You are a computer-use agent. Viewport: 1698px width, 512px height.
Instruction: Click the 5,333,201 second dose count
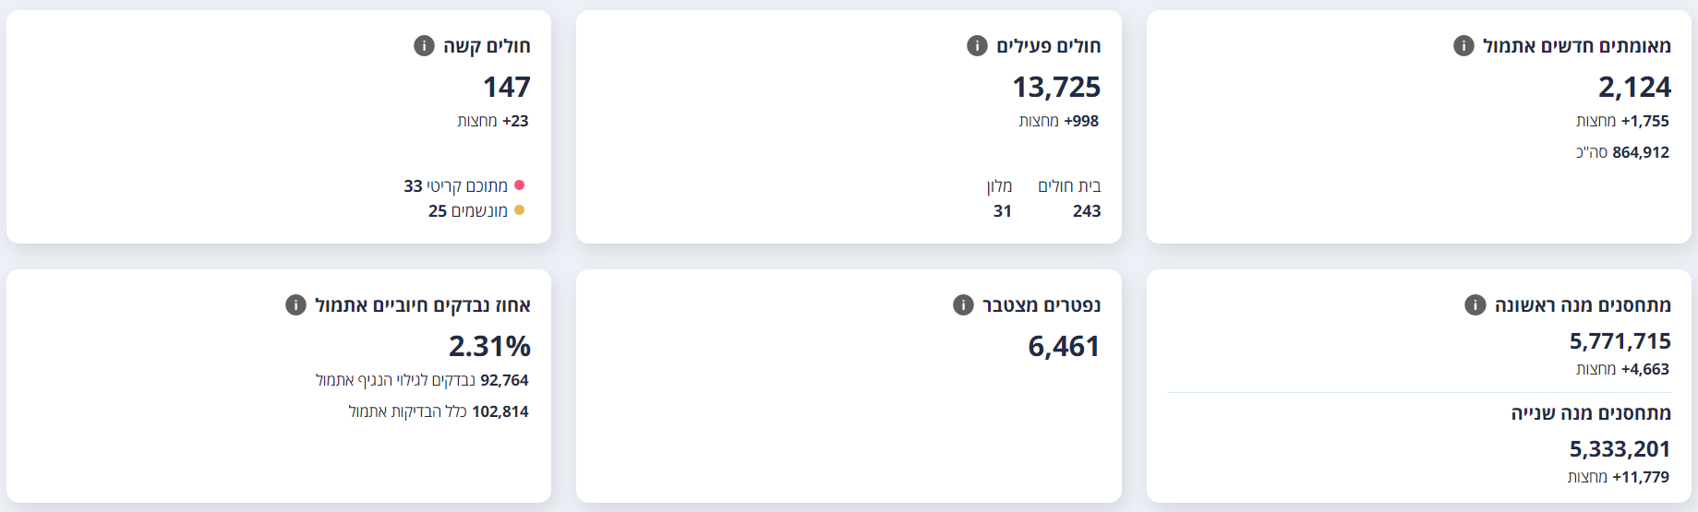click(x=1620, y=449)
